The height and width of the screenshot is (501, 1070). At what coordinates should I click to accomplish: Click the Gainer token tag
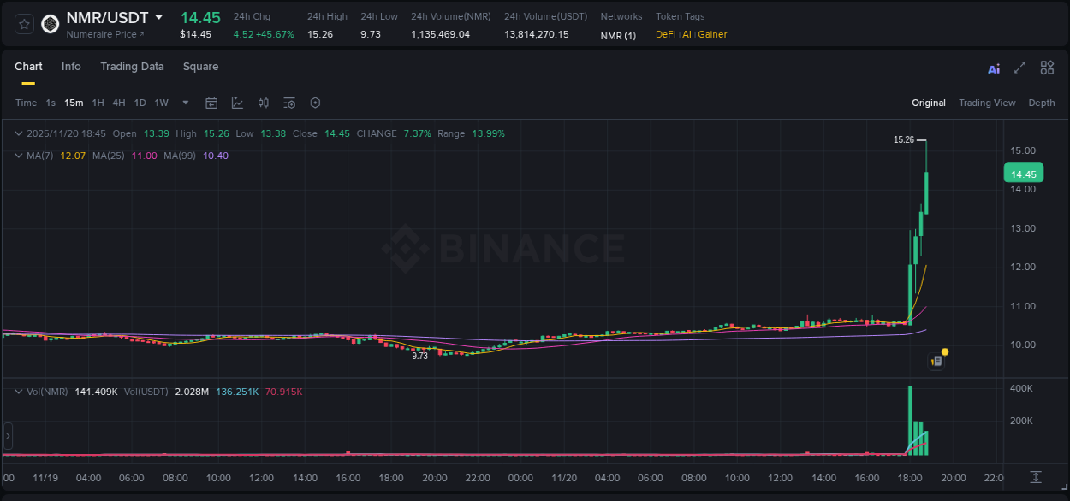pos(712,34)
